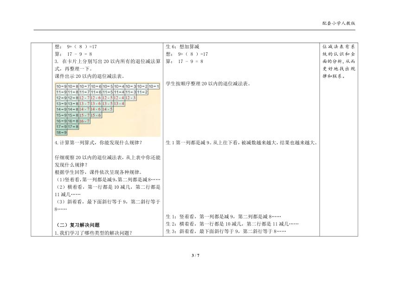Click the heading "（二）复习解决问题"
The height and width of the screenshot is (282, 399).
tap(77, 225)
